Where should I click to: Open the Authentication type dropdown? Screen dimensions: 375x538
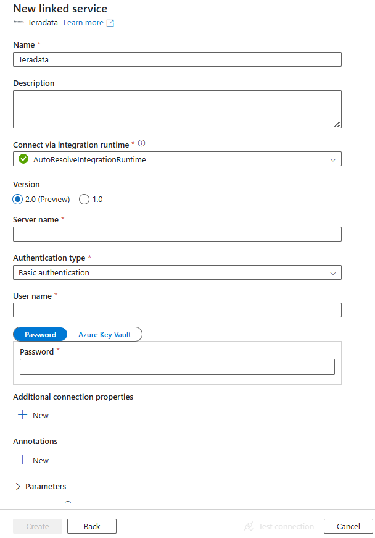pos(334,272)
